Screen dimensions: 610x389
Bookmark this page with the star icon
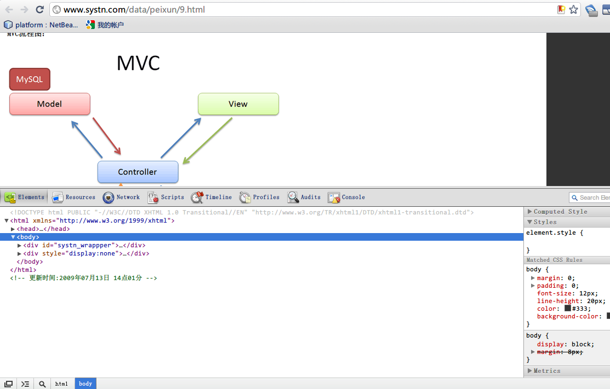tap(573, 9)
